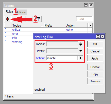
Task: Click the Action column header
Action: coord(76,26)
